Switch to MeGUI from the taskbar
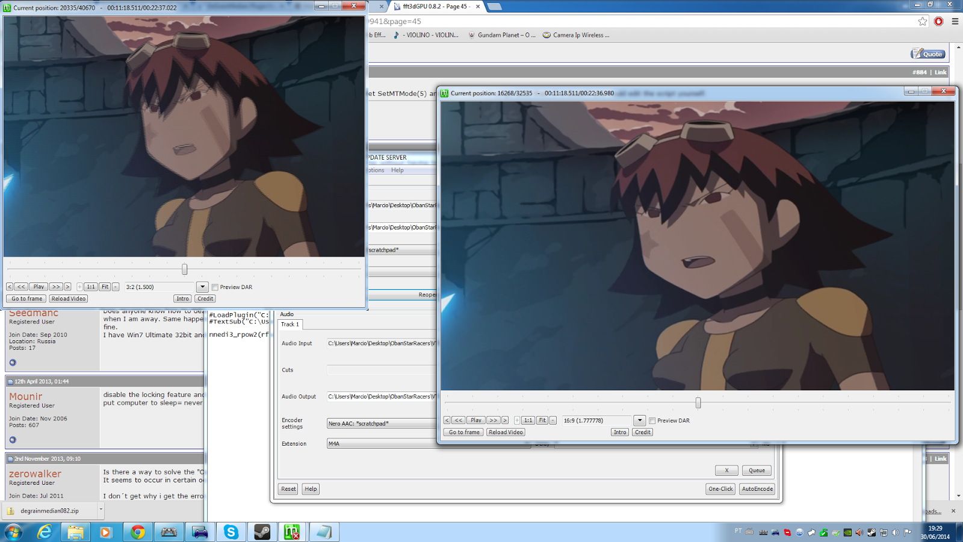Screen dimensions: 963x542 pyautogui.click(x=293, y=532)
